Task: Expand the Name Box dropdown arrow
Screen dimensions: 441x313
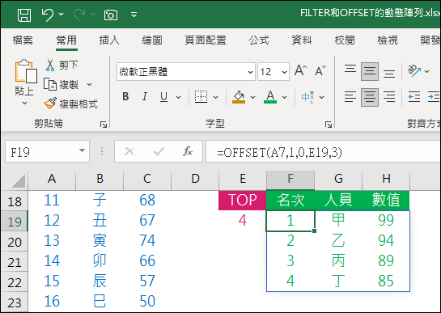Action: pyautogui.click(x=82, y=151)
